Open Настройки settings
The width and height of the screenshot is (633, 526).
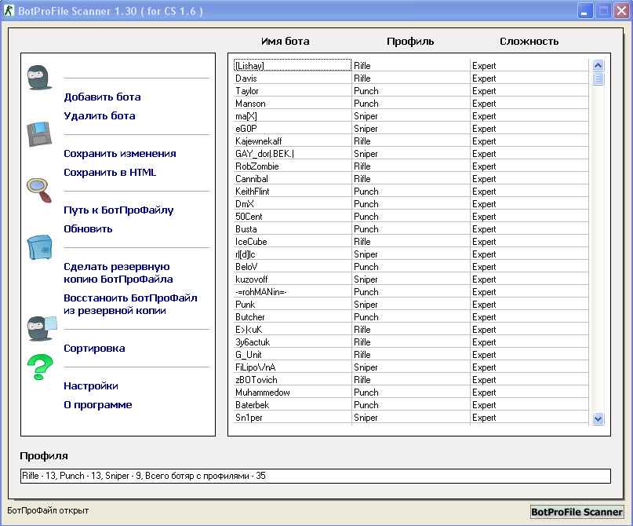click(x=91, y=386)
